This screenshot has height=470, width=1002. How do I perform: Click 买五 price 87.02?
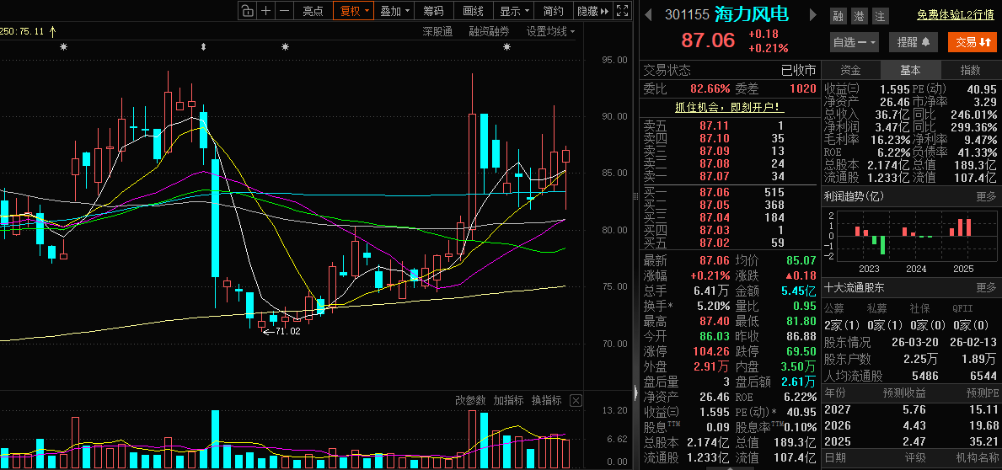tap(715, 242)
